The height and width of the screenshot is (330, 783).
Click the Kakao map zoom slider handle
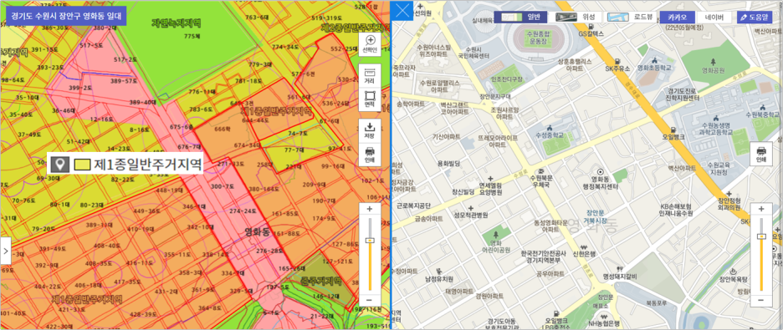click(x=761, y=236)
